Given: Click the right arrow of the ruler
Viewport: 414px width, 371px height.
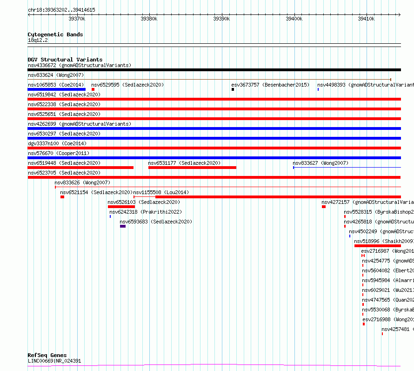Looking at the screenshot, I should click(400, 14).
